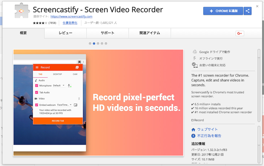The image size is (264, 166).
Task: Select the DESKTOP recording mode
Action: (x=58, y=74)
